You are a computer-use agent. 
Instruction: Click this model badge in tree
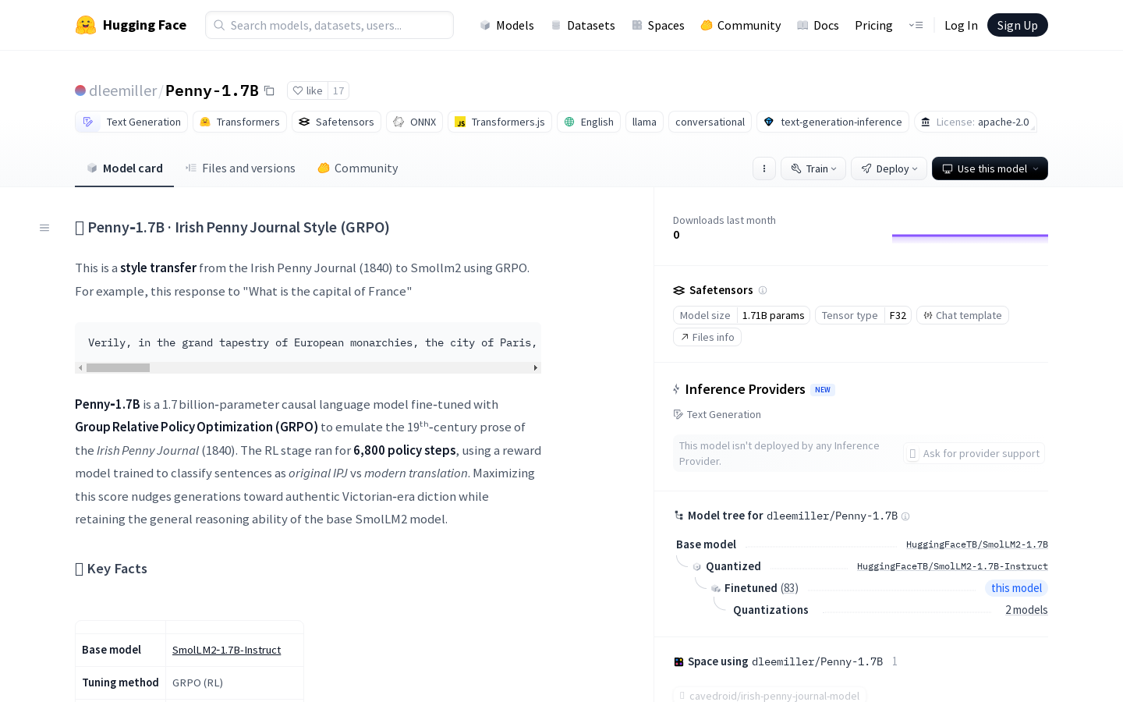coord(1016,588)
